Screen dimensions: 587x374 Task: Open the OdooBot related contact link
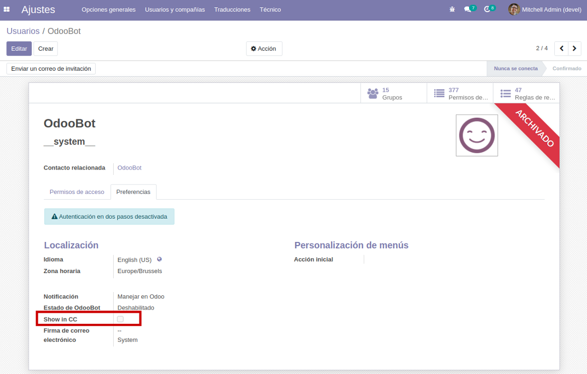click(x=130, y=167)
